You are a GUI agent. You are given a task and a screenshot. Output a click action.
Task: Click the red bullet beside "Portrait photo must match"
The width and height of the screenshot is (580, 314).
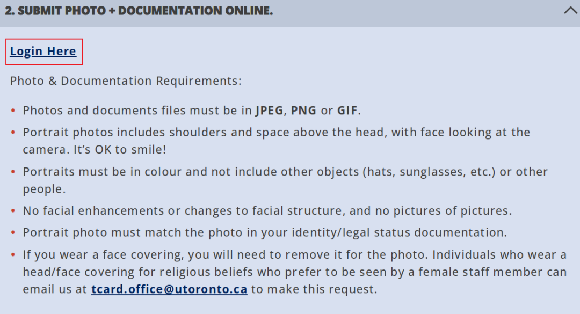(13, 233)
